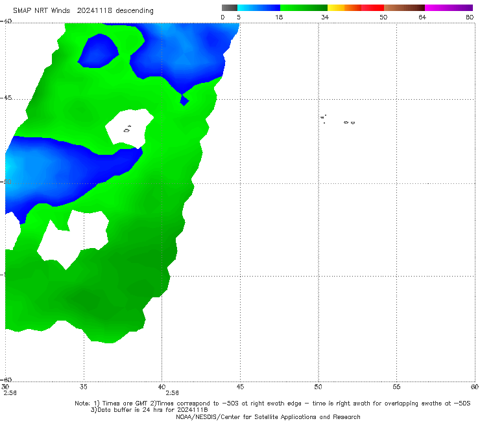This screenshot has height=421, width=480.
Task: Click the "45" longitude axis label
Action: pos(240,387)
